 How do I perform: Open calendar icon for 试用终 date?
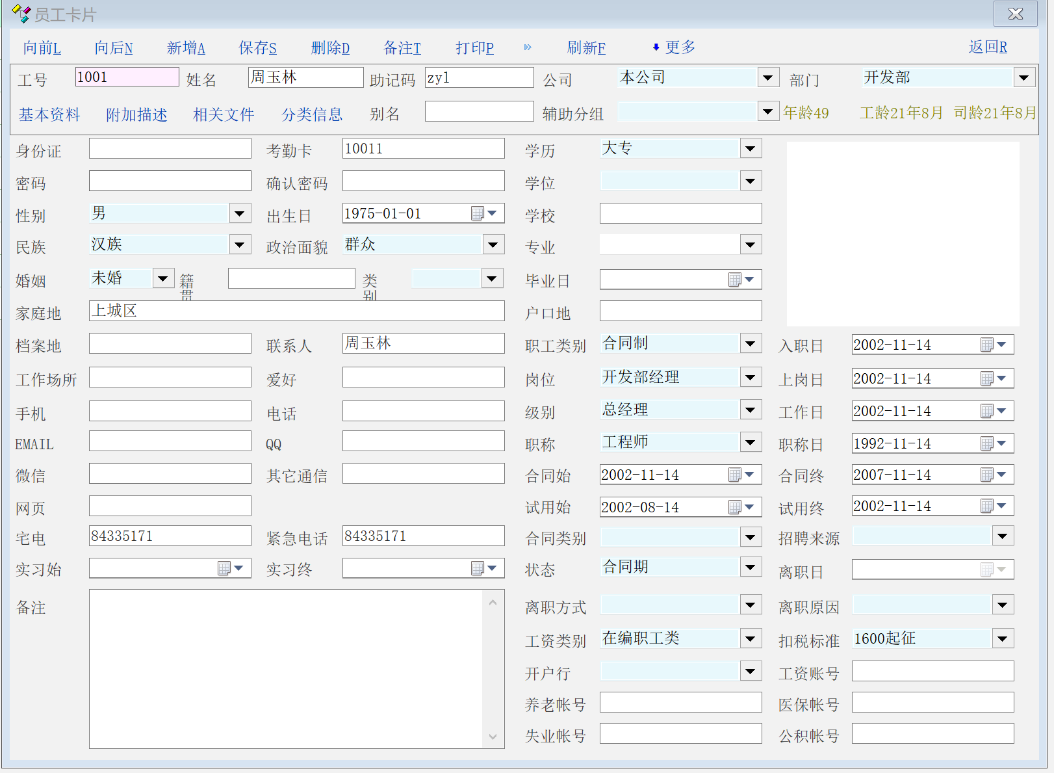click(987, 506)
